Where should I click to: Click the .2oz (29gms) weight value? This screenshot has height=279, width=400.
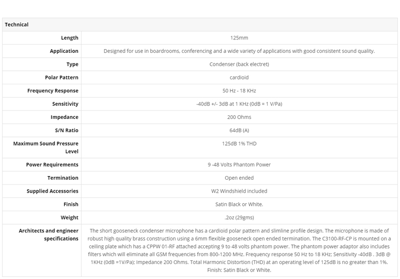239,218
